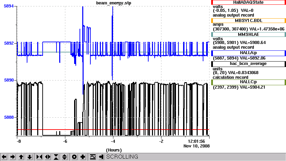This screenshot has height=161, width=286.
Task: Click the -4 hours x-axis label
Action: (113, 141)
